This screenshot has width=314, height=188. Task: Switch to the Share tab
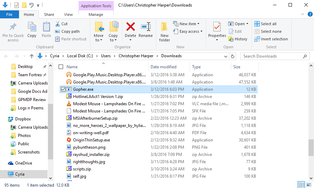click(49, 14)
